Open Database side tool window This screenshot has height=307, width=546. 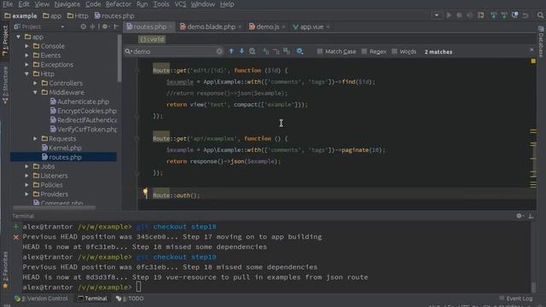tap(541, 42)
